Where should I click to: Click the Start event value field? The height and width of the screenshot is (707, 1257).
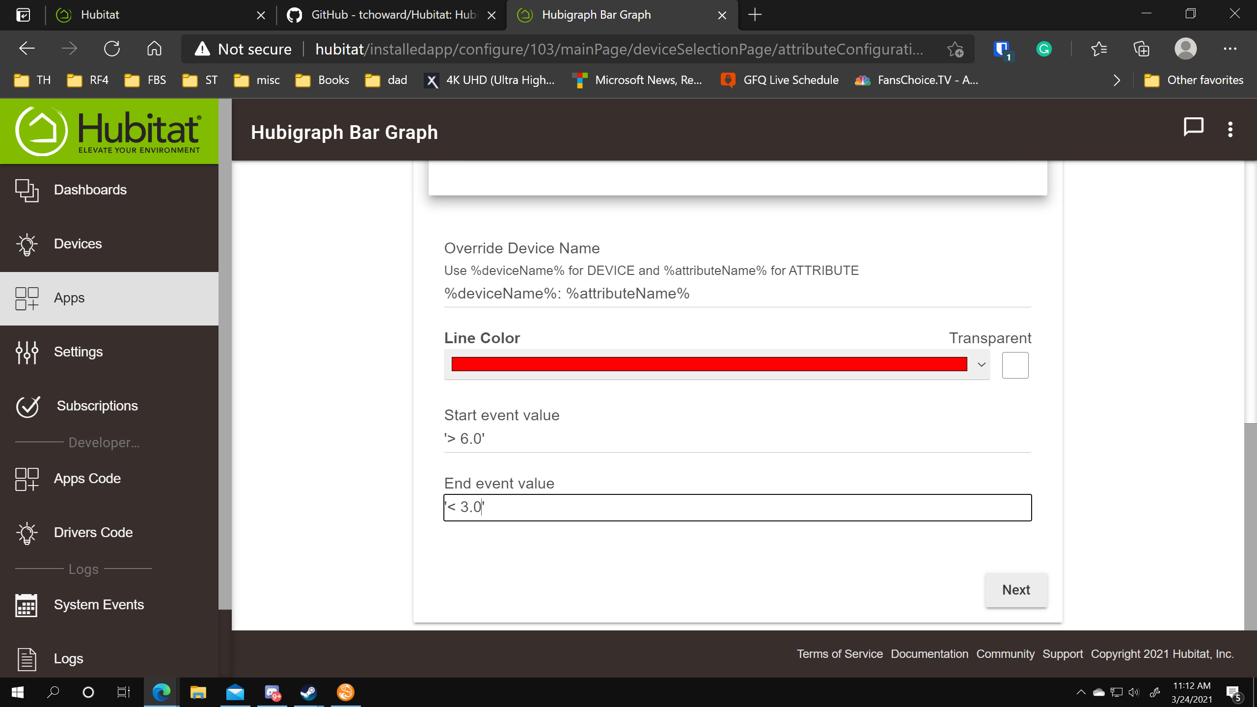[x=737, y=438]
